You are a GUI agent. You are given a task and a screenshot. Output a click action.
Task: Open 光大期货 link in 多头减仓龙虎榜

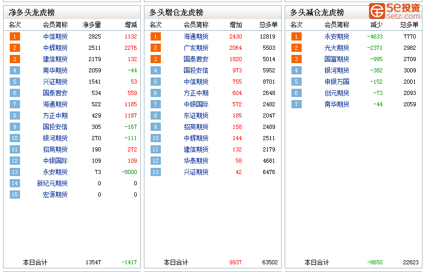click(337, 48)
